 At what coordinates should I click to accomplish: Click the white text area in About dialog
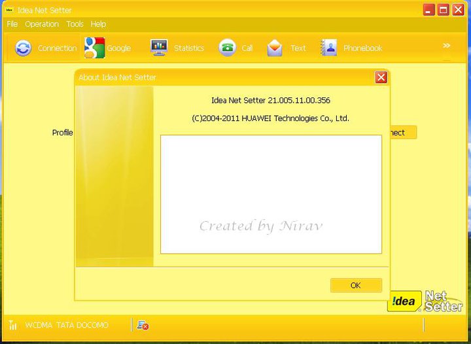(271, 194)
